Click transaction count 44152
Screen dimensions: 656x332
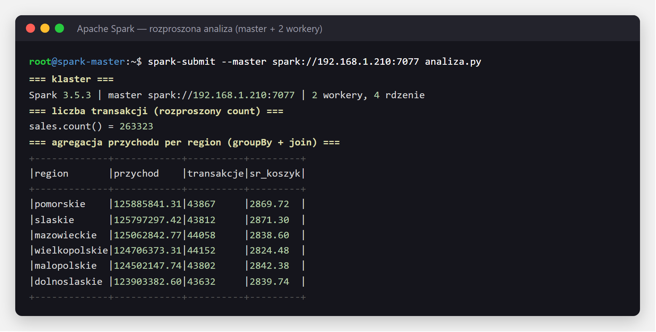202,251
